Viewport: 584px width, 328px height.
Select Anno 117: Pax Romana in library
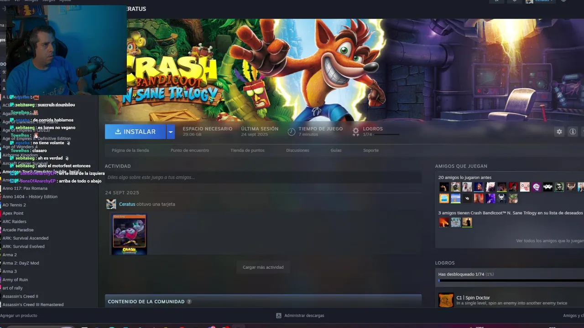25,188
